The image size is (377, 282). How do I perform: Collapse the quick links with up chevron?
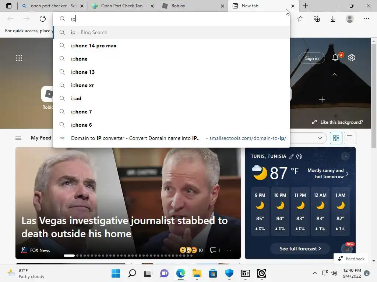(334, 75)
